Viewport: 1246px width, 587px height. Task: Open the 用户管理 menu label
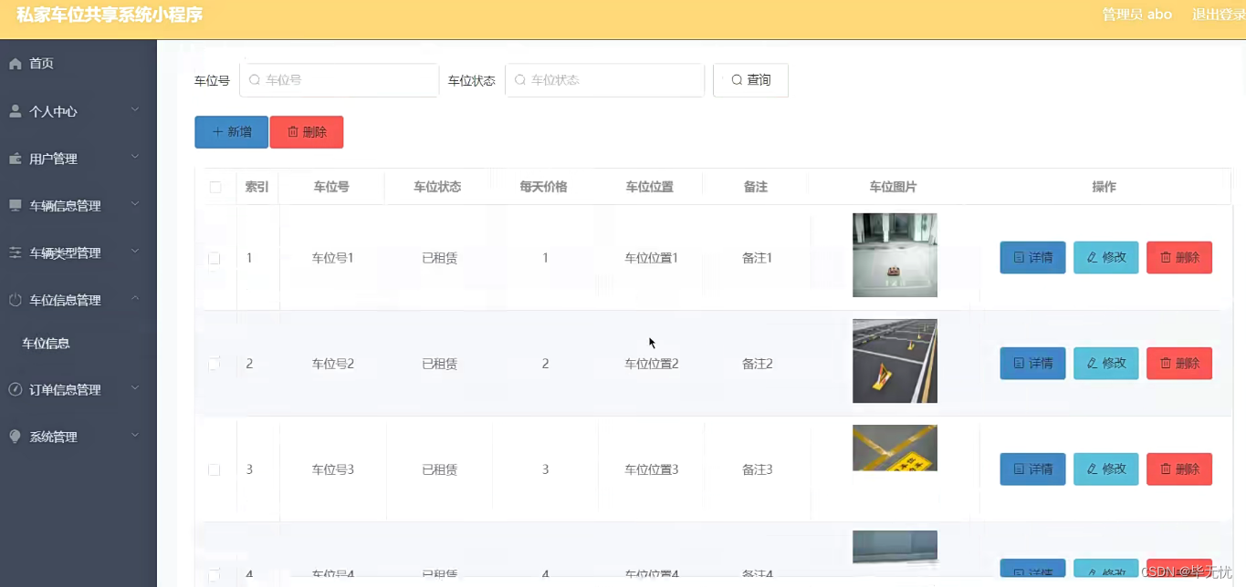pos(53,160)
